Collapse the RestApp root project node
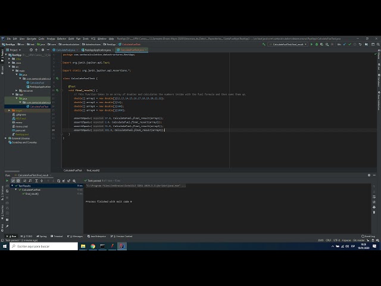This screenshot has height=286, width=381. pos(6,55)
